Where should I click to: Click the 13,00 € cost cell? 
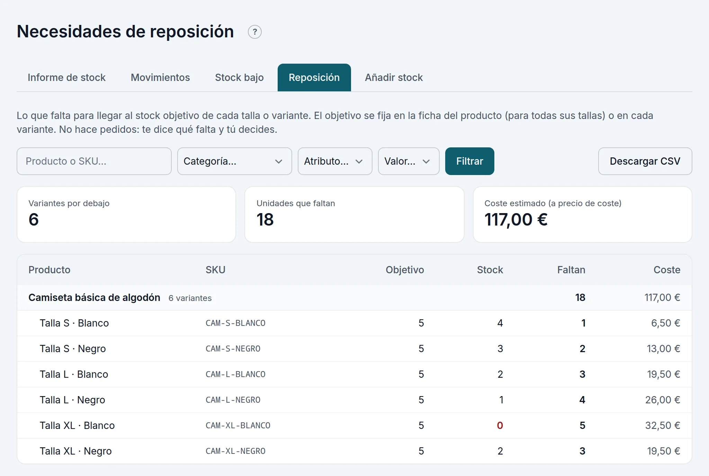[x=664, y=349]
